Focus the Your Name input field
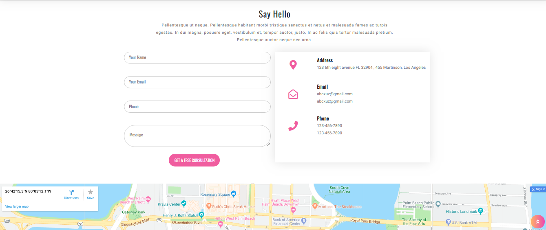Screen dimensions: 546x230 [x=197, y=58]
